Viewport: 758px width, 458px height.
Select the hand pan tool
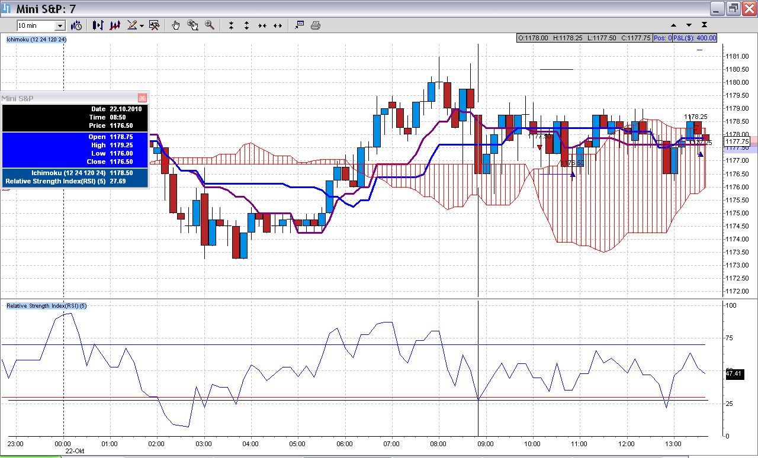point(176,25)
